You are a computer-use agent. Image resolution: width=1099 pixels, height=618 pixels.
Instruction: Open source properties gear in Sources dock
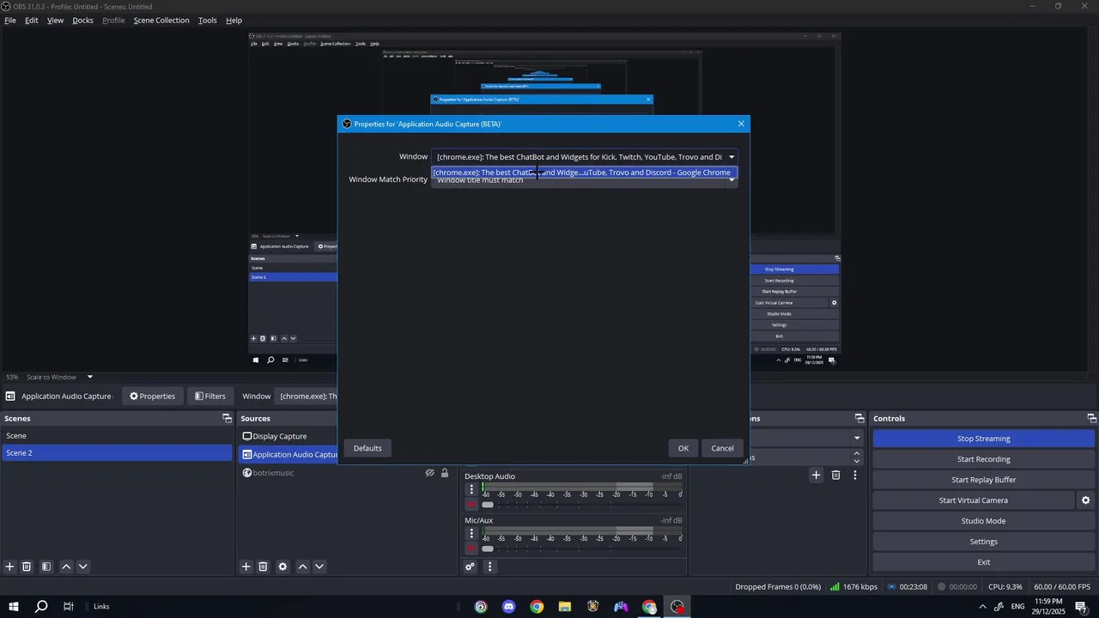[x=282, y=566]
